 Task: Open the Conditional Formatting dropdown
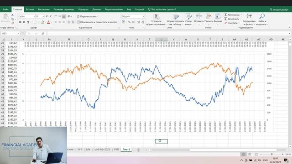click(x=156, y=20)
